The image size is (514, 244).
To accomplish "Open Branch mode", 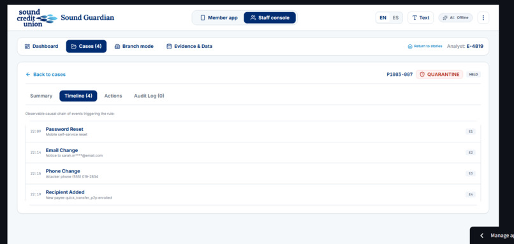I will pos(134,46).
